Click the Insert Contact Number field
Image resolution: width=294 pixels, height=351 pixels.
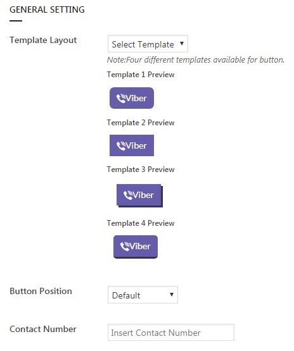point(171,333)
